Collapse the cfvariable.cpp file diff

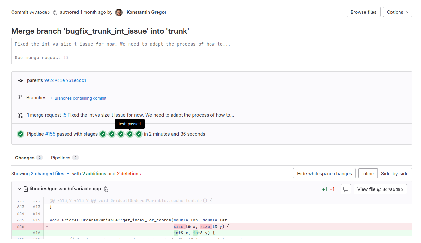(x=19, y=189)
